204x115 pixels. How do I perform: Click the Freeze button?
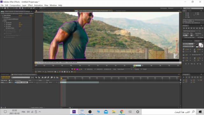pos(144,69)
